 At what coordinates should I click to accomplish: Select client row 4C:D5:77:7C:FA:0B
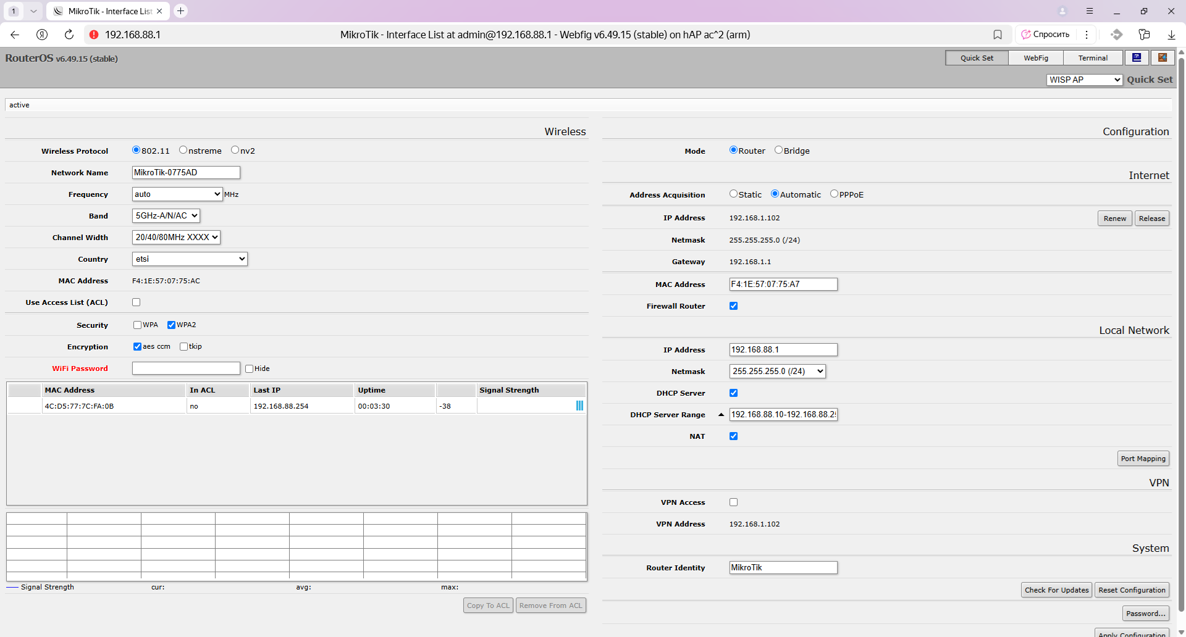(x=296, y=406)
